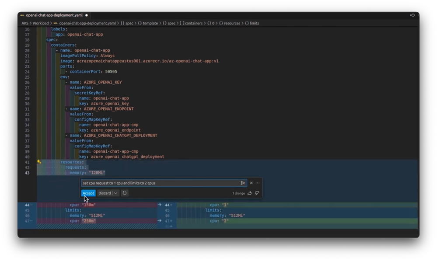Rerun the request with the refresh icon

(125, 193)
